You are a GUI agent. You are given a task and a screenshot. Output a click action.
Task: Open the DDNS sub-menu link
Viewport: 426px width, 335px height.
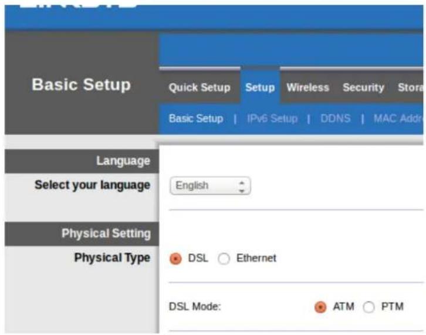click(336, 118)
